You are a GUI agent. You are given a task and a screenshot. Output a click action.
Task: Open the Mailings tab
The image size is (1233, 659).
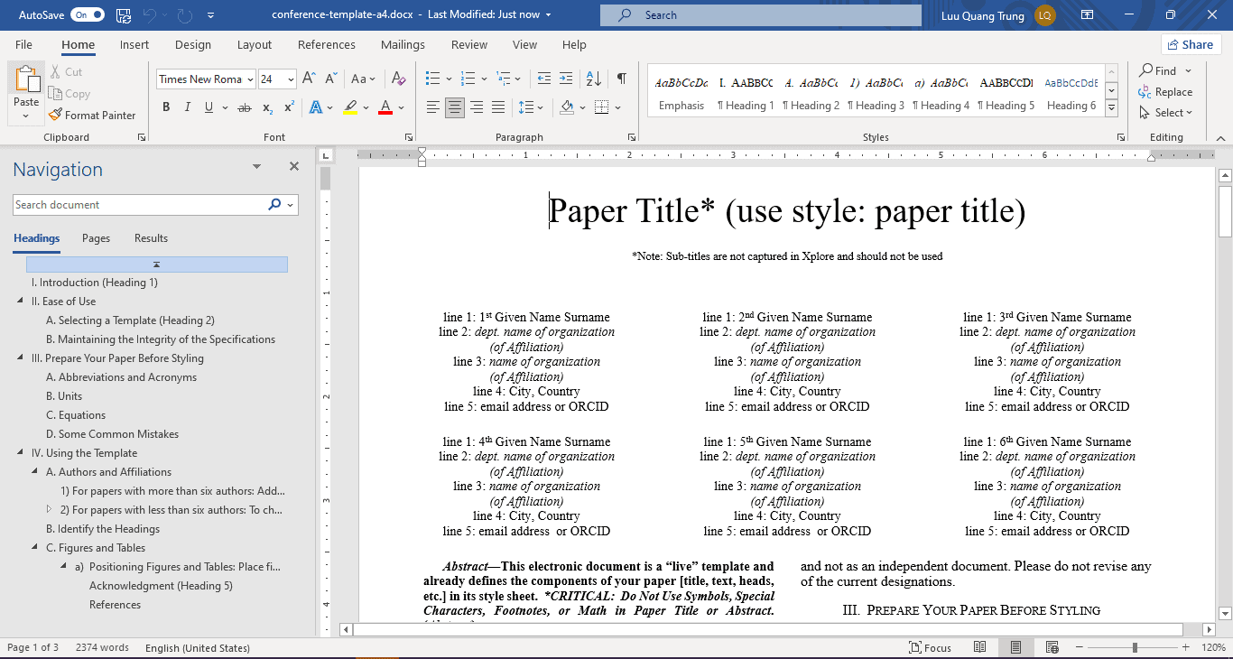[403, 43]
